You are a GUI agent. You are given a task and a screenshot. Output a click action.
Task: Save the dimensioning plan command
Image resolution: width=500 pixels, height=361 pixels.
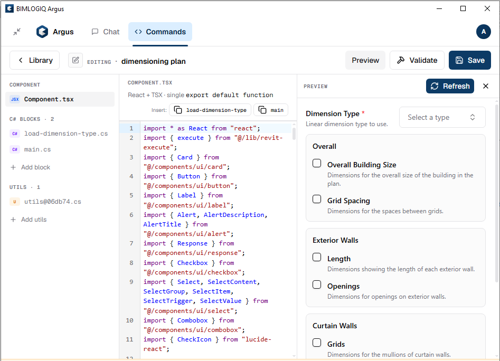click(470, 60)
